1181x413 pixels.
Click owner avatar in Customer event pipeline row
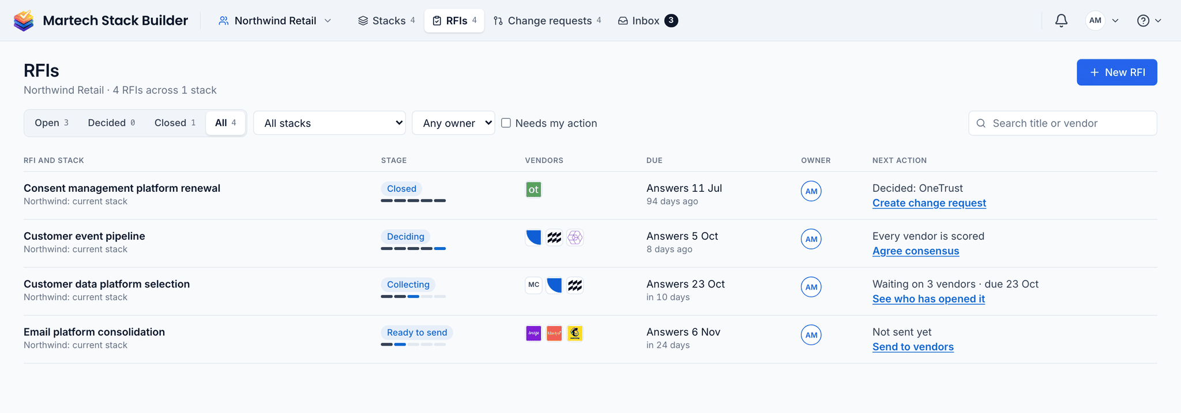[811, 239]
